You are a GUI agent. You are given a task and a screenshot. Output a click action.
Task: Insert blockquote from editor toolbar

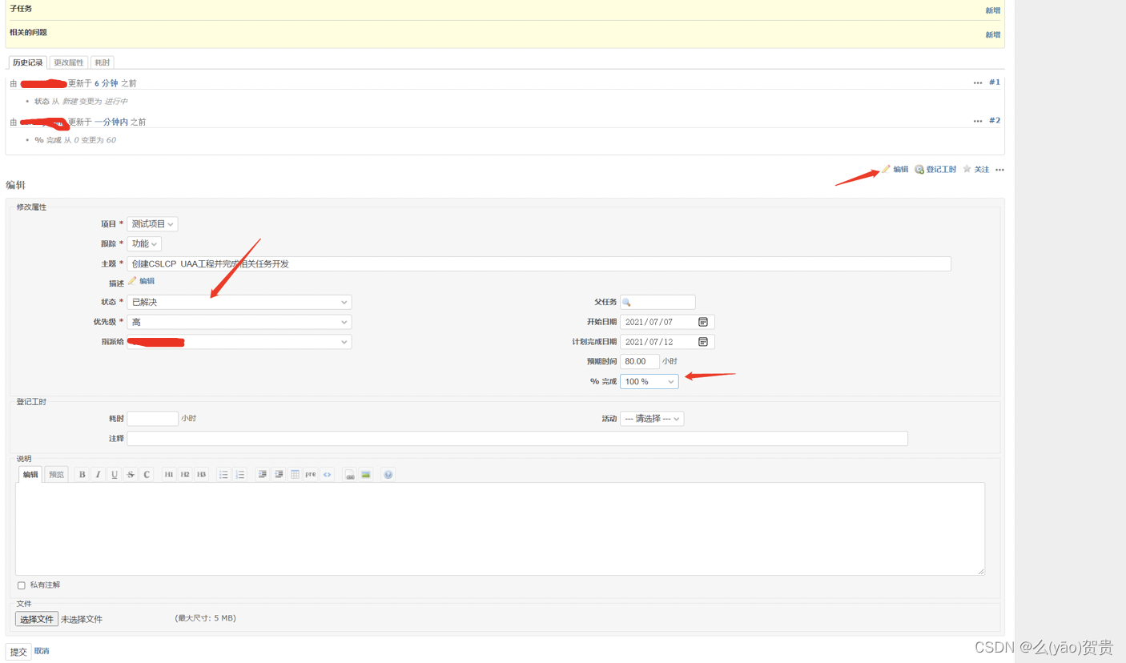pos(262,475)
